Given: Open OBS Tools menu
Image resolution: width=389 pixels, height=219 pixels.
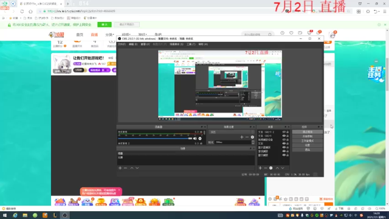Looking at the screenshot, I should 191,44.
